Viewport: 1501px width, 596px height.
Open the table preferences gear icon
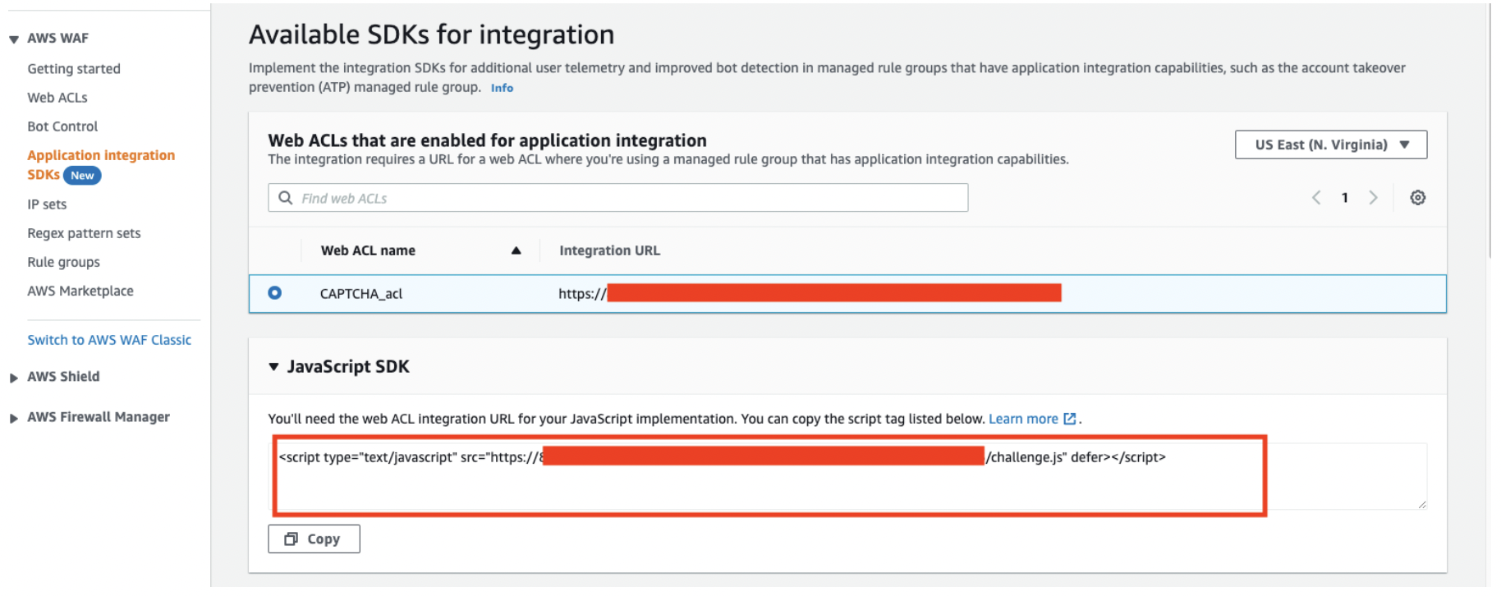pos(1417,198)
